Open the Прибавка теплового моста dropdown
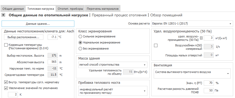This screenshot has width=235, height=98. click(113, 91)
